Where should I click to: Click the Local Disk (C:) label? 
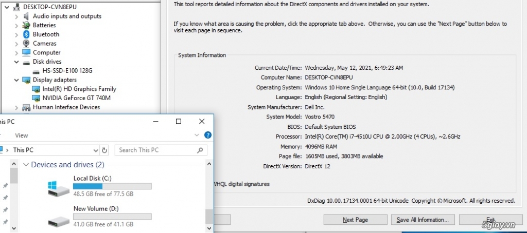(x=93, y=179)
